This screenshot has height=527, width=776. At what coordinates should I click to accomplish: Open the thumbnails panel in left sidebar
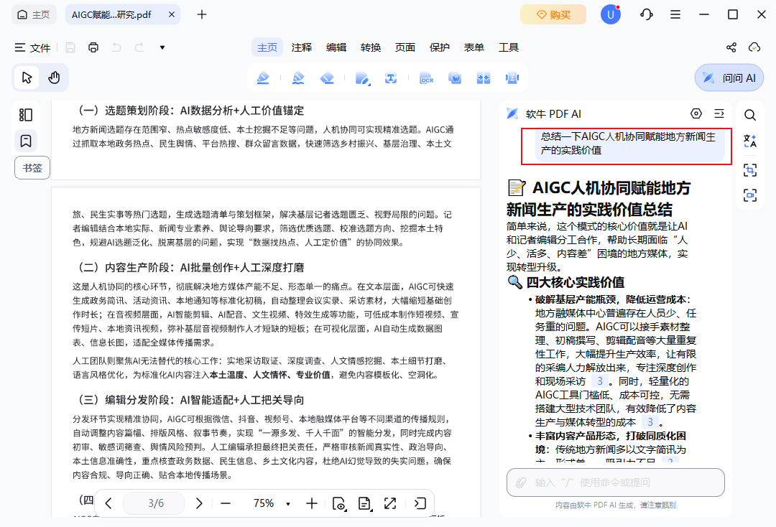point(26,115)
